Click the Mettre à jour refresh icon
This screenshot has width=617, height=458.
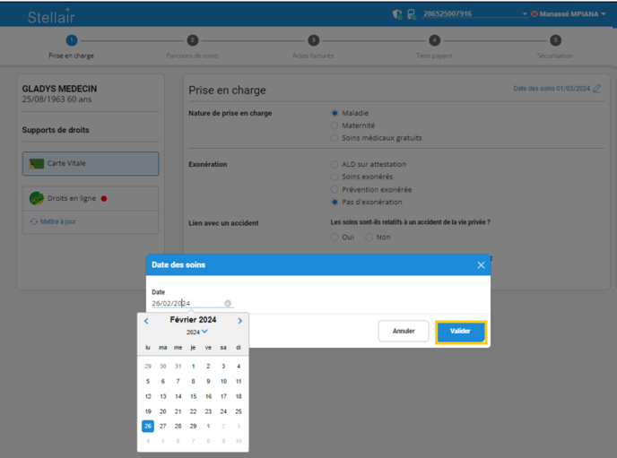click(x=34, y=221)
